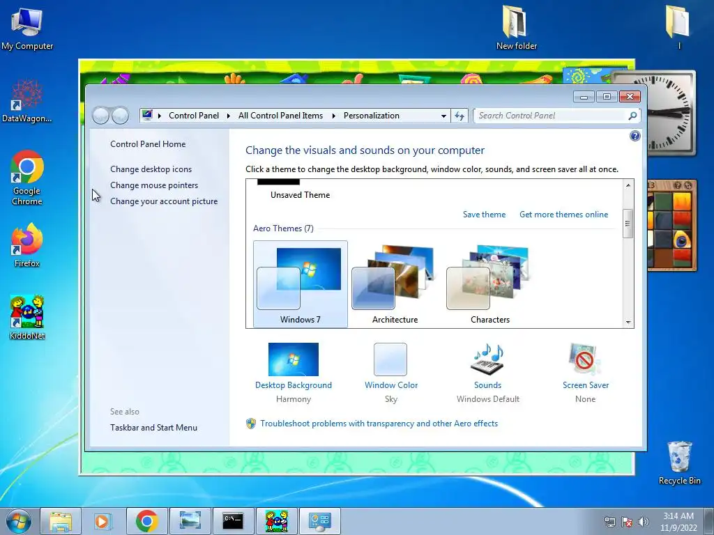The height and width of the screenshot is (535, 714).
Task: Click the address bar Control Panel icon
Action: pyautogui.click(x=147, y=115)
